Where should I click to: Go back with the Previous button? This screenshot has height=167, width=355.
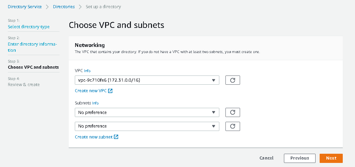tap(300, 158)
